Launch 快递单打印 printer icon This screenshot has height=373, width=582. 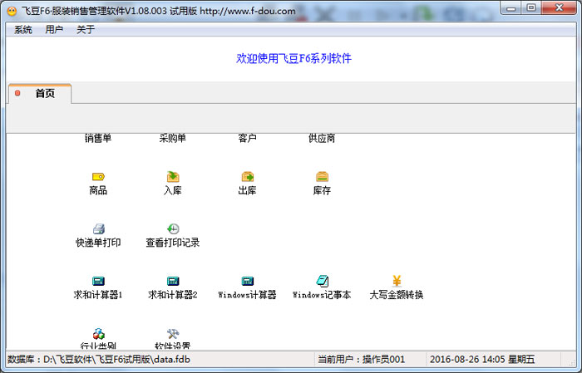pyautogui.click(x=98, y=228)
